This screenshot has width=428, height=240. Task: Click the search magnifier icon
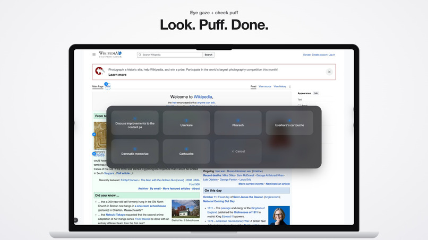140,55
